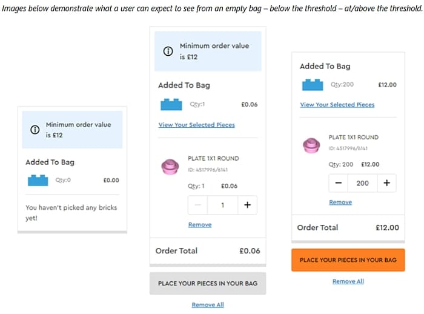
Task: Click info icon in empty bag panel
Action: [x=35, y=130]
